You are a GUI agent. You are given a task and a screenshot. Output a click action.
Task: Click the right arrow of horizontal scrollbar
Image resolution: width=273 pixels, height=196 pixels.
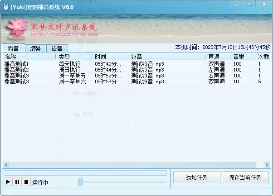(x=267, y=165)
